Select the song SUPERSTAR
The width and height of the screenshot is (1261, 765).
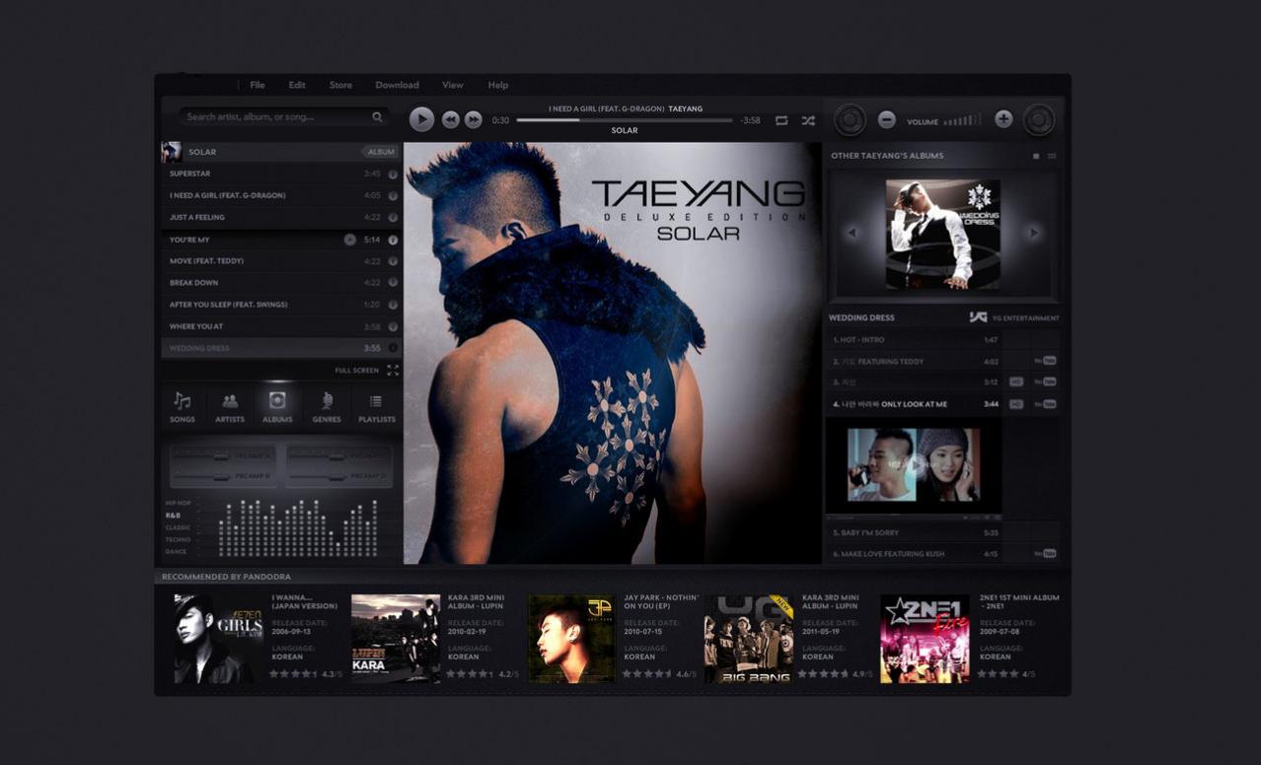281,174
